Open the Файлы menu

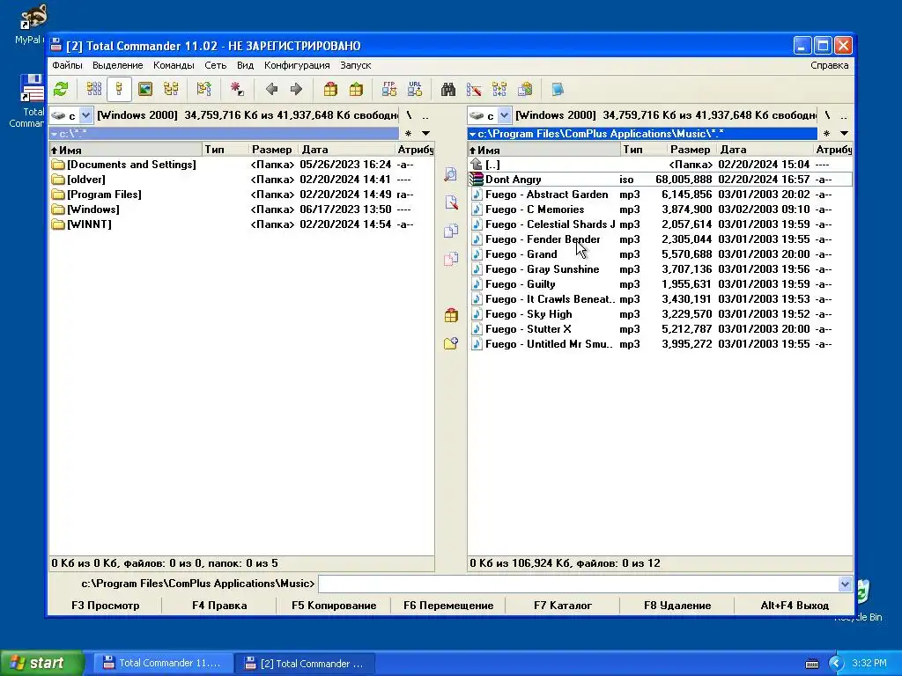pos(67,65)
